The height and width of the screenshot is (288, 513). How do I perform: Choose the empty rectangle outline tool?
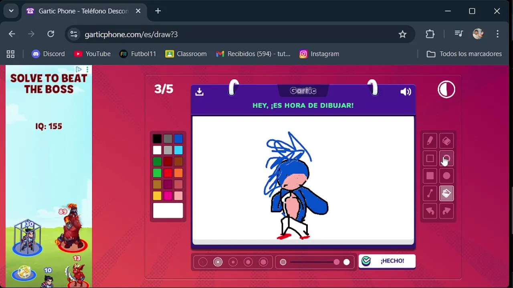(x=430, y=158)
